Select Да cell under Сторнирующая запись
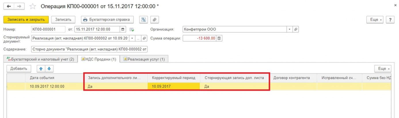 click(235, 87)
